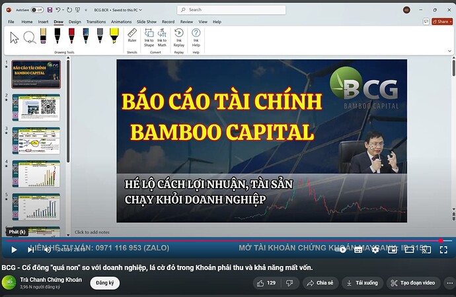
Task: Open the file name Saved to this PC dropdown
Action: pos(141,10)
